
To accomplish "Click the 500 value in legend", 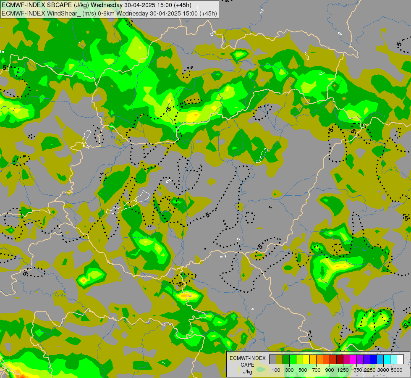I will [x=303, y=370].
